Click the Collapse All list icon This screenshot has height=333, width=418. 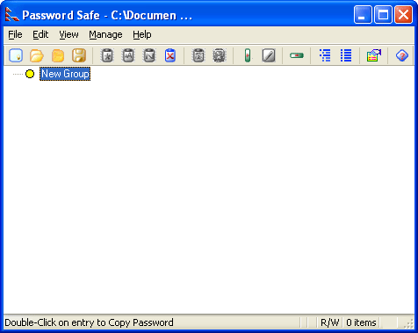point(346,55)
